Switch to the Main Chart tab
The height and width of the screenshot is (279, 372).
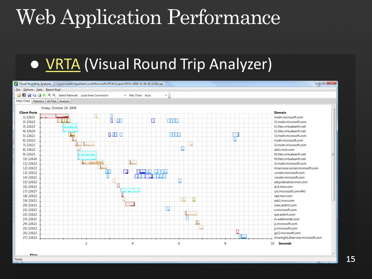[x=23, y=101]
